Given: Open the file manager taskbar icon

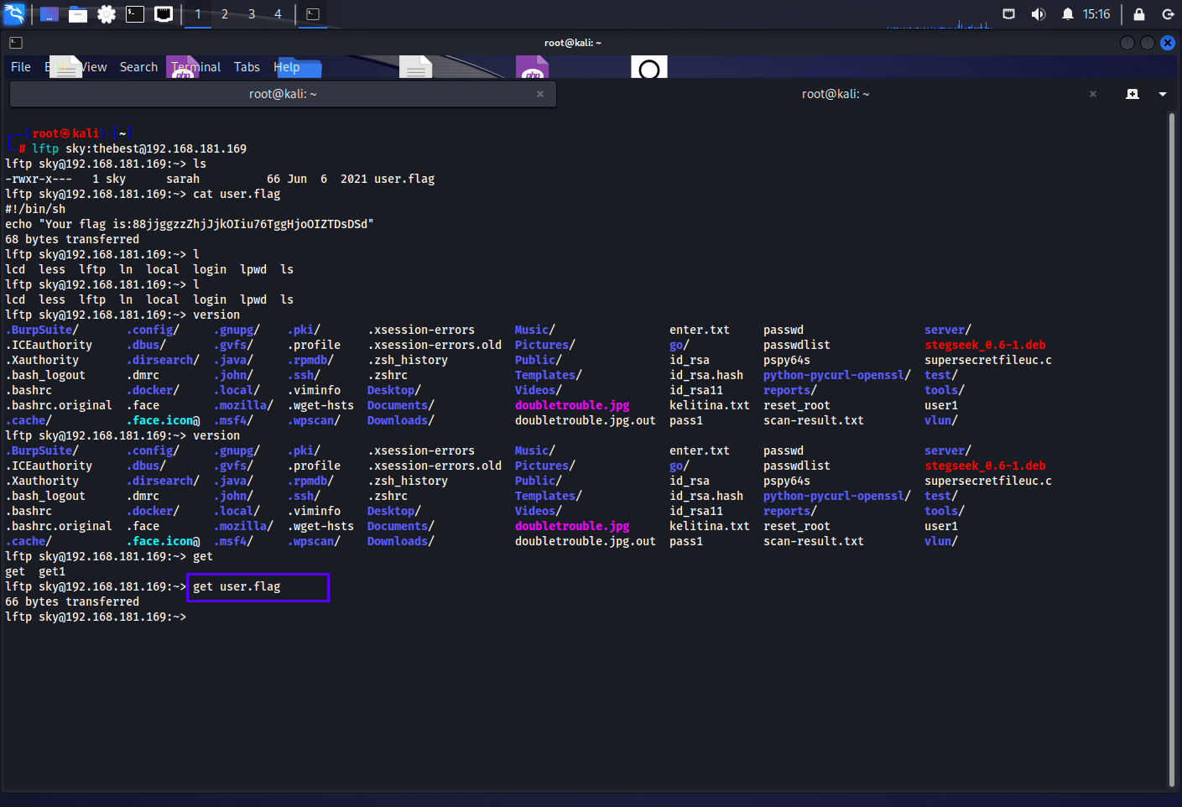Looking at the screenshot, I should (78, 14).
